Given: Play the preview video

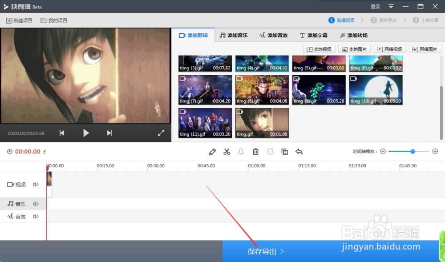Looking at the screenshot, I should point(86,133).
